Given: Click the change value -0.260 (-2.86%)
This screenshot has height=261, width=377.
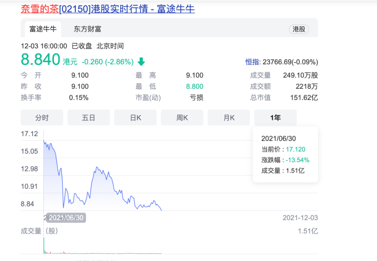Looking at the screenshot, I should pyautogui.click(x=108, y=62).
